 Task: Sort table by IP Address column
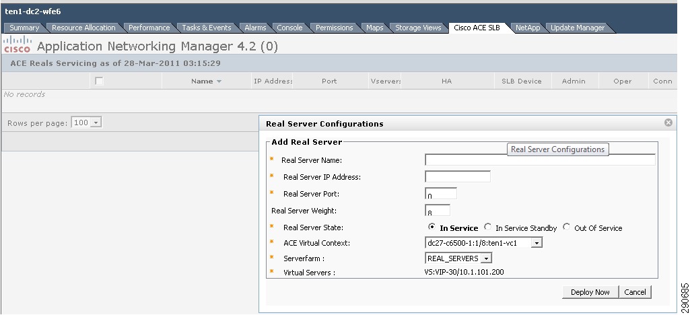pyautogui.click(x=273, y=81)
